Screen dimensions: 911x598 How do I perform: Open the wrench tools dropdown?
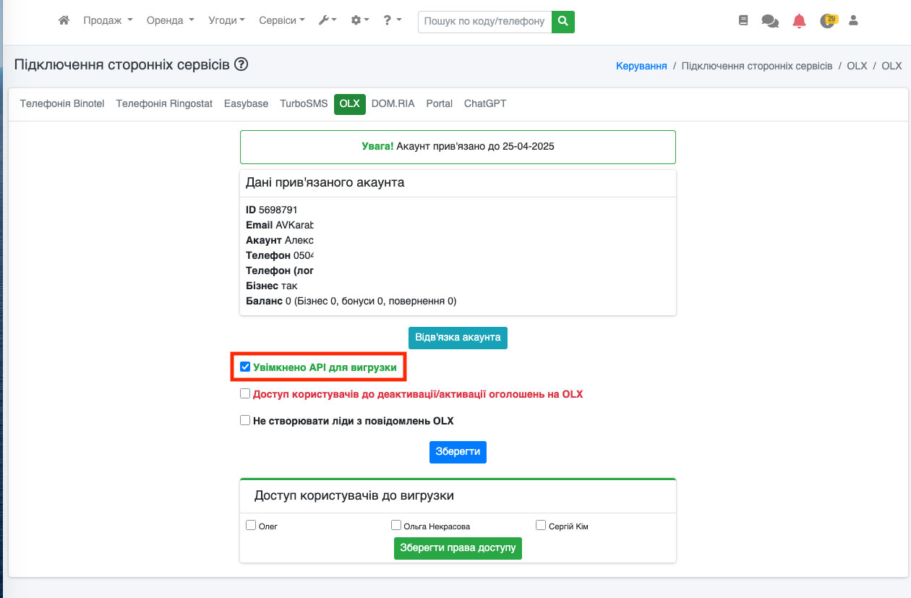(328, 21)
